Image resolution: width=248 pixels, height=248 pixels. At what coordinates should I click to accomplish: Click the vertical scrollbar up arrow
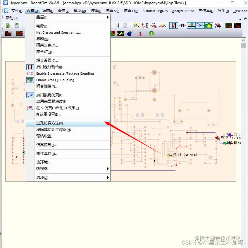pos(244,40)
